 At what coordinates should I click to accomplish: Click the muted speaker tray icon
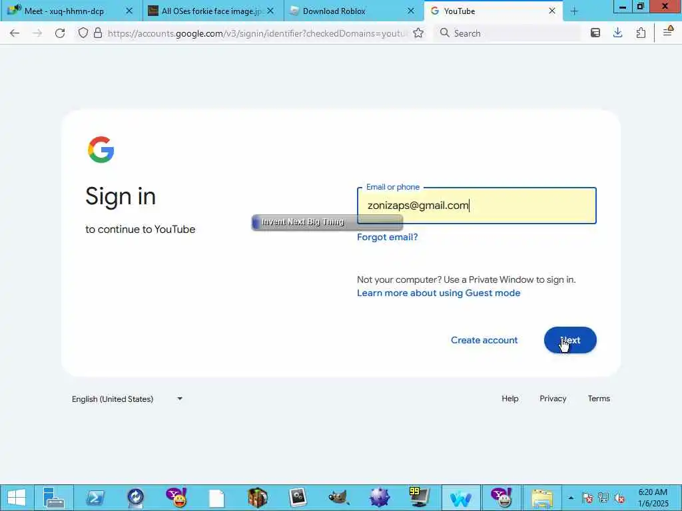pyautogui.click(x=619, y=498)
